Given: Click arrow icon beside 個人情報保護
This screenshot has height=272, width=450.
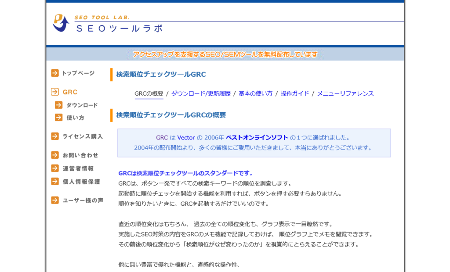Looking at the screenshot, I should click(x=55, y=182).
